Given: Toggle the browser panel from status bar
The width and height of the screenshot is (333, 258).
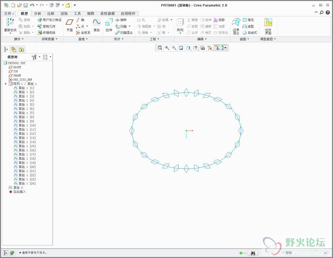Looking at the screenshot, I should point(12,253).
